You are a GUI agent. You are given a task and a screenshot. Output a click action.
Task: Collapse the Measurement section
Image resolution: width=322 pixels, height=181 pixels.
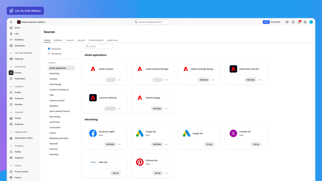coord(11,132)
